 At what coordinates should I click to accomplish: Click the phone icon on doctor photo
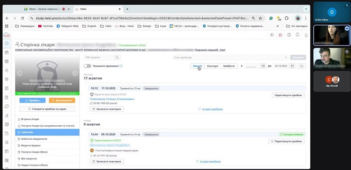[x=19, y=73]
